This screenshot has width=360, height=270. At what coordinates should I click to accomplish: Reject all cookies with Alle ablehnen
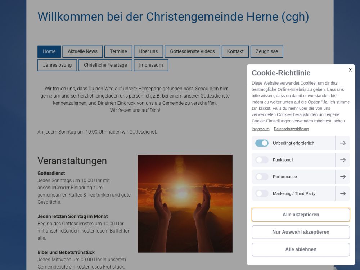[301, 249]
